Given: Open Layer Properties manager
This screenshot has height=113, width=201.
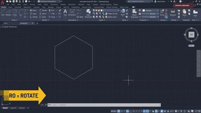Looking at the screenshot, I should pyautogui.click(x=88, y=13).
